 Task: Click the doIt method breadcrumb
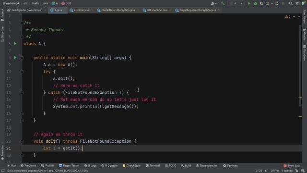tap(66, 3)
